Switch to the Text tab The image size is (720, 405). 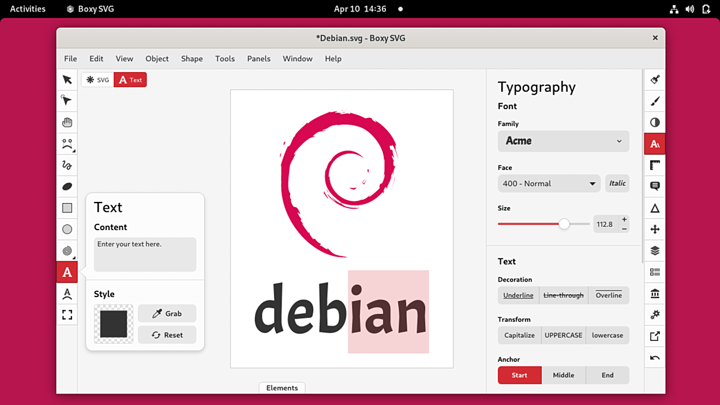(130, 80)
